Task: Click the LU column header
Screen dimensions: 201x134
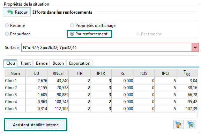Action: pos(37,73)
